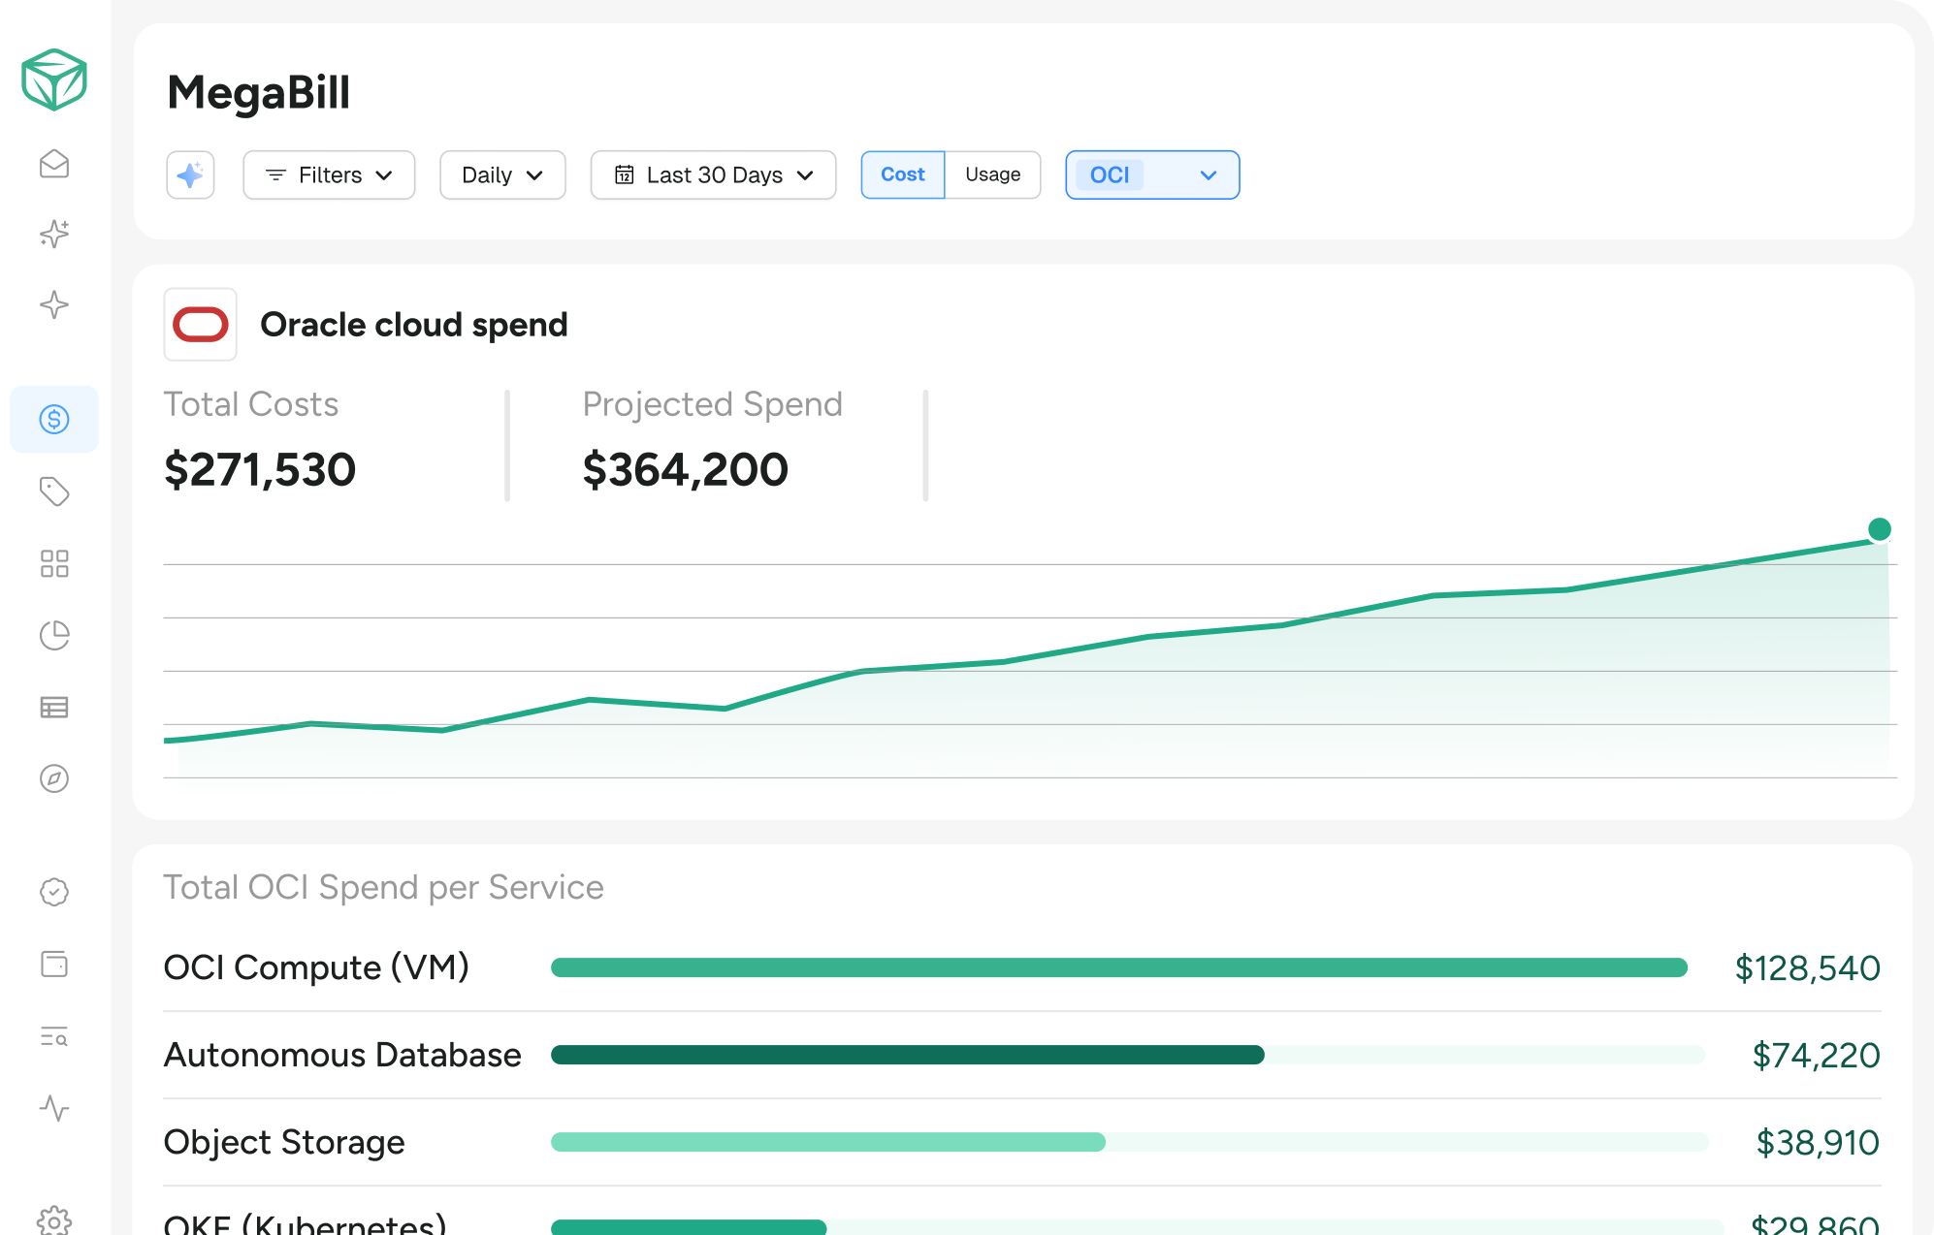Select the "Autonomous Database" service name
The image size is (1934, 1235).
(x=342, y=1055)
